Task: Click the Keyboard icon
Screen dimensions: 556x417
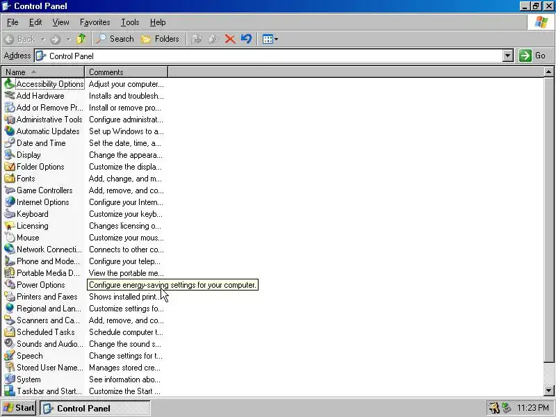Action: tap(9, 214)
